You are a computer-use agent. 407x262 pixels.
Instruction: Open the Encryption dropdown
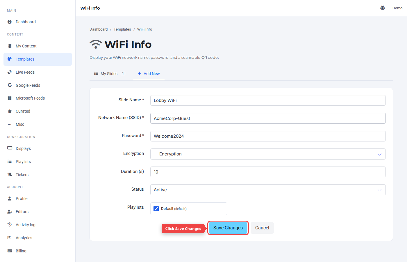point(268,154)
